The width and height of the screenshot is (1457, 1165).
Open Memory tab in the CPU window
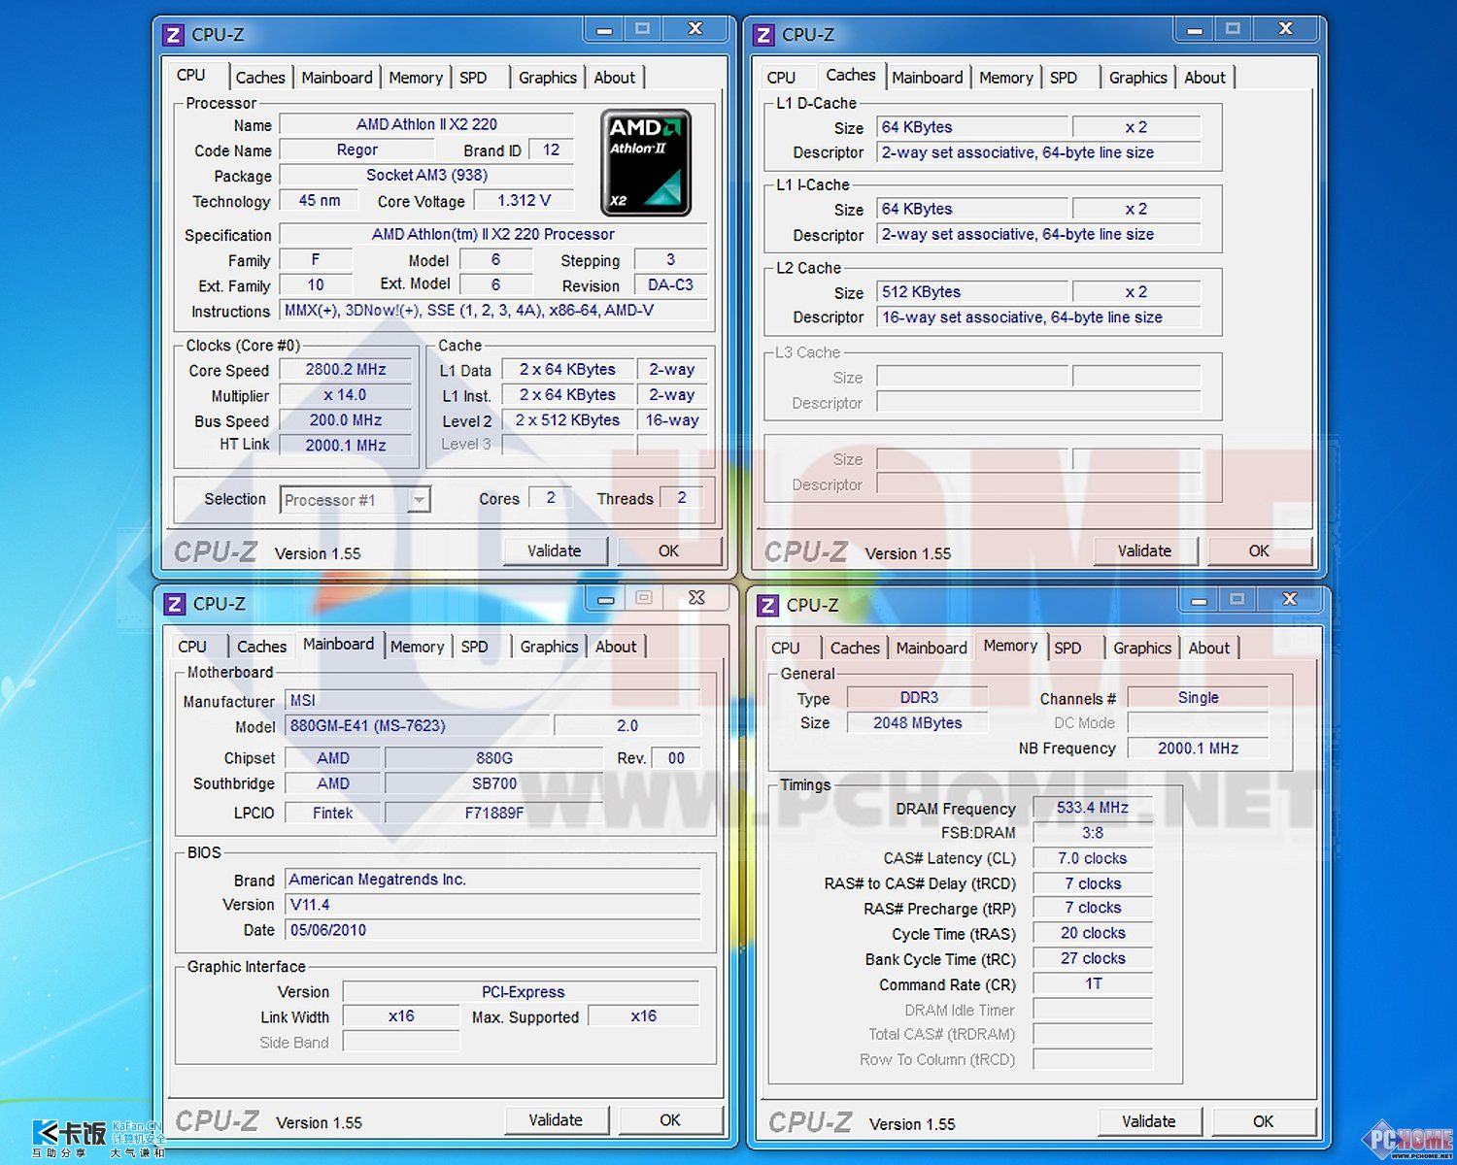pyautogui.click(x=416, y=78)
